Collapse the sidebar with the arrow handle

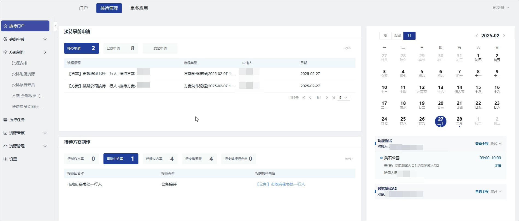[55, 26]
